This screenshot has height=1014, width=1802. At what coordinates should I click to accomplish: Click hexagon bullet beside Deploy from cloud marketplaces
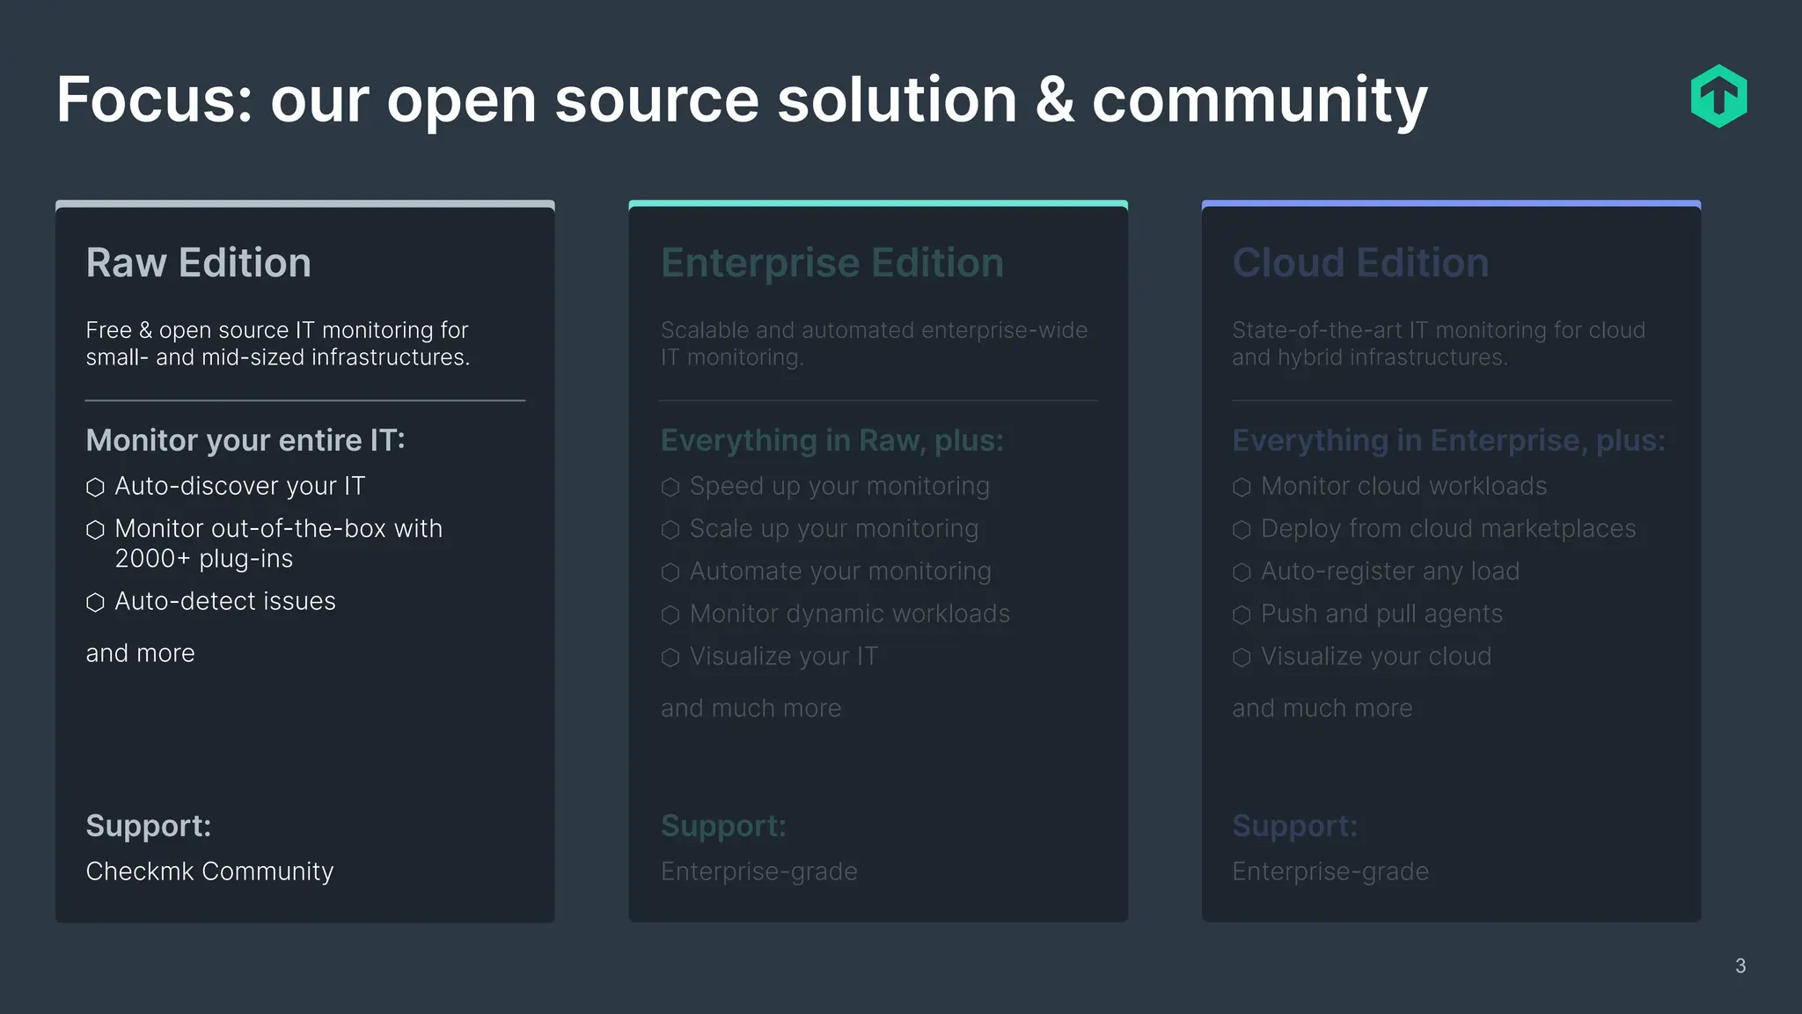1242,529
